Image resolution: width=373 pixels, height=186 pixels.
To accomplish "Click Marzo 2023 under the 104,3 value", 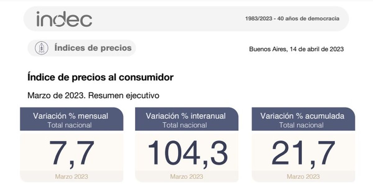I will (186, 177).
